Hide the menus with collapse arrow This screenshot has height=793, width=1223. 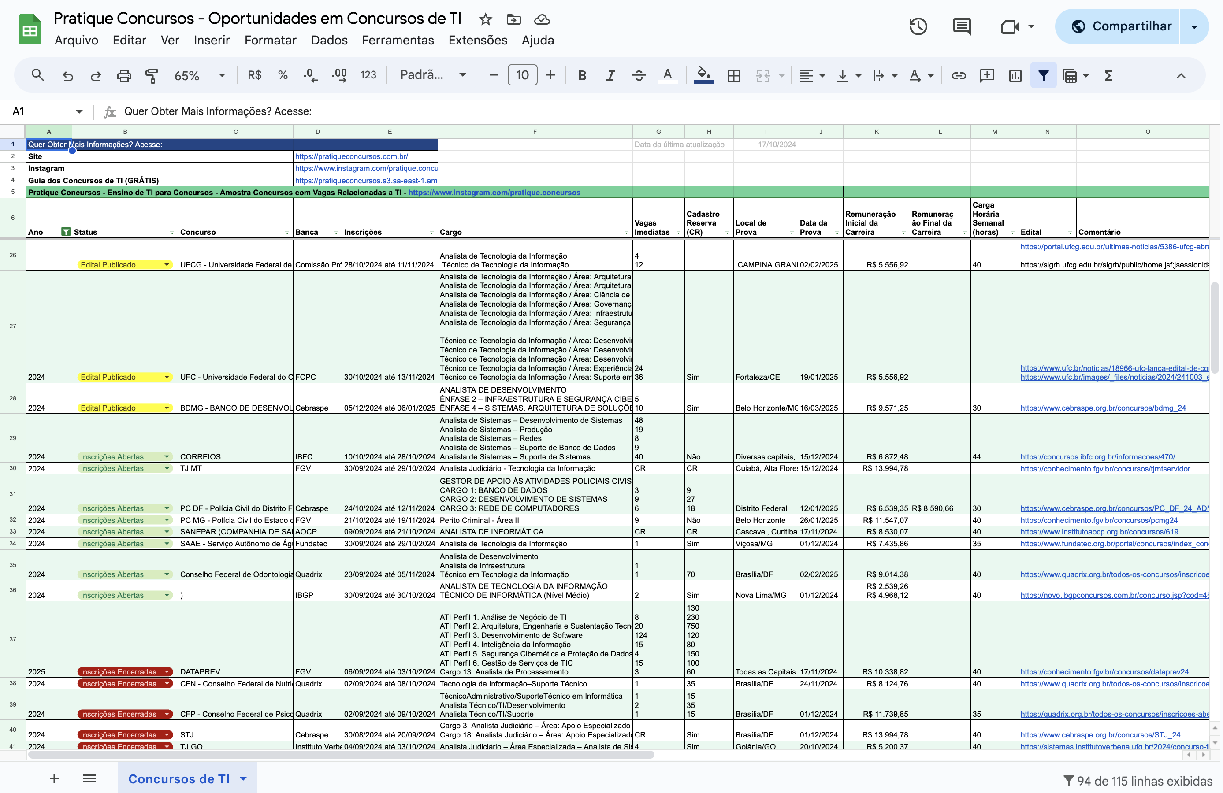coord(1181,75)
